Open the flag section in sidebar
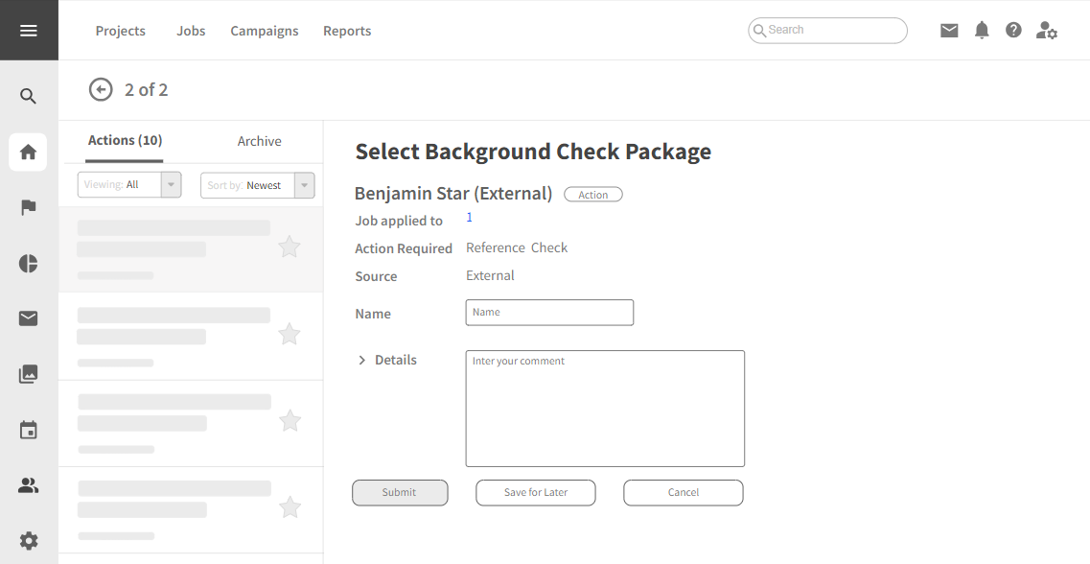Image resolution: width=1090 pixels, height=564 pixels. (x=29, y=207)
